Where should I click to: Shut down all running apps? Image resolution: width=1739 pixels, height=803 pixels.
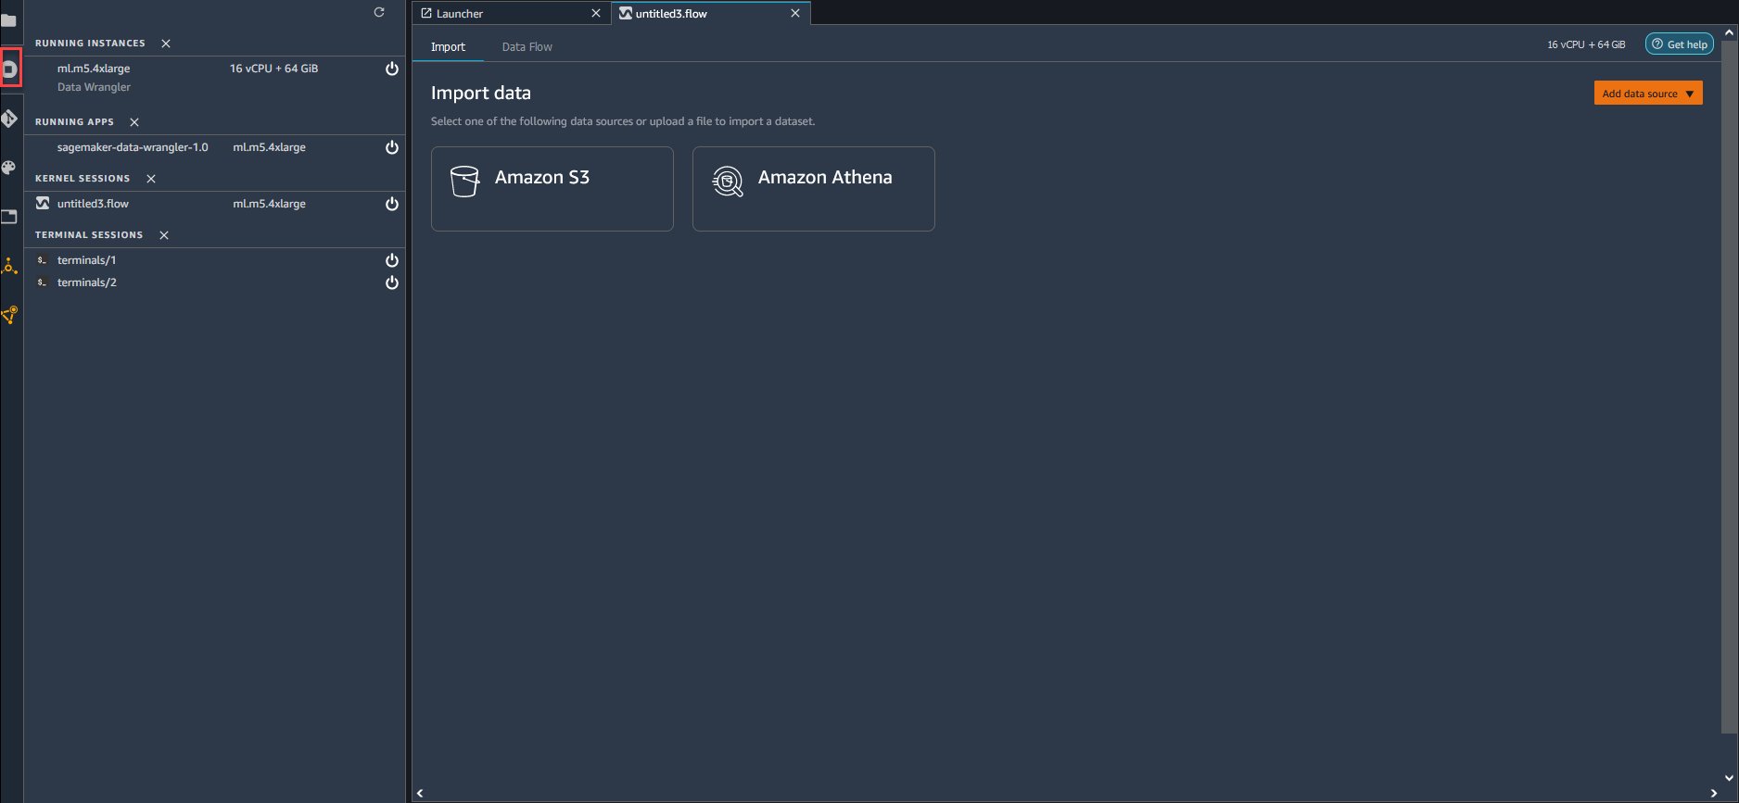click(134, 122)
